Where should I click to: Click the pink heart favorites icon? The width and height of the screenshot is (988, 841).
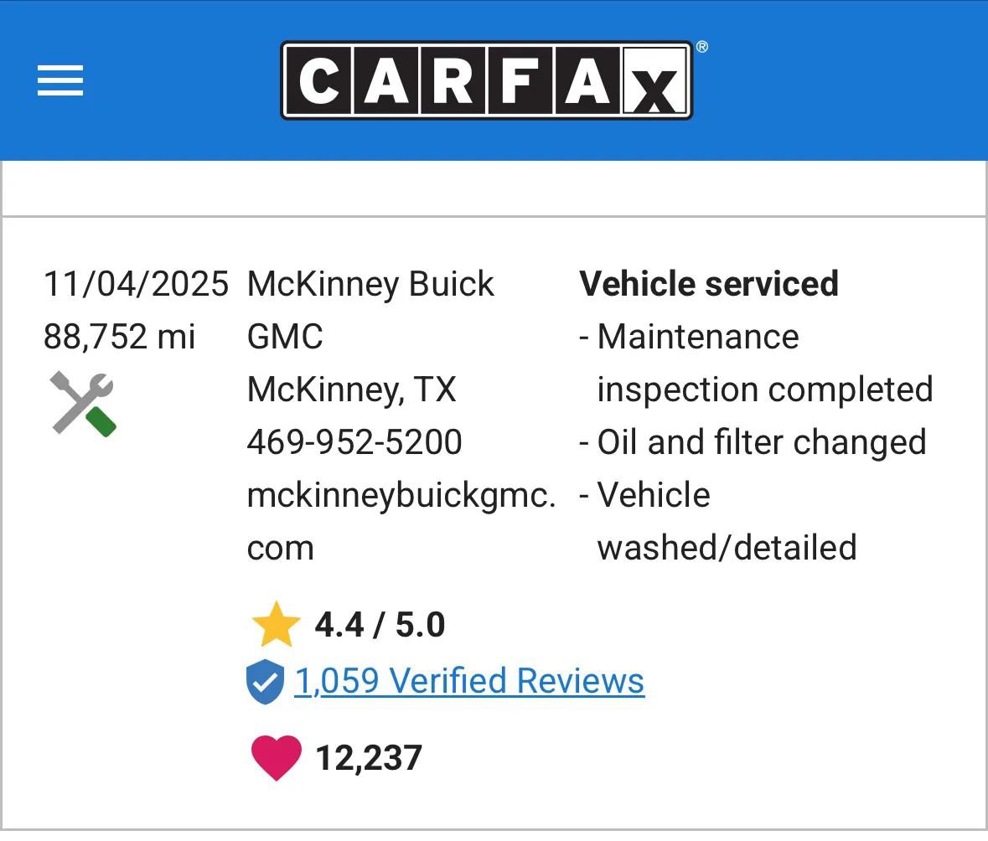tap(277, 756)
